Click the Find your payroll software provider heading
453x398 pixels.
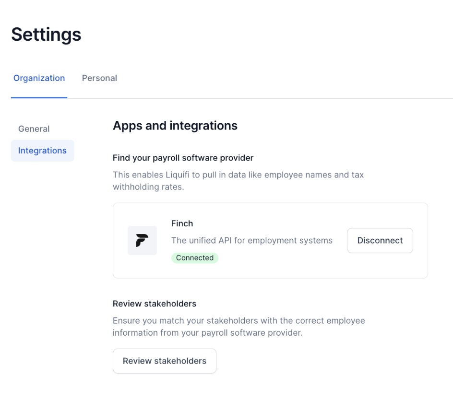(183, 158)
